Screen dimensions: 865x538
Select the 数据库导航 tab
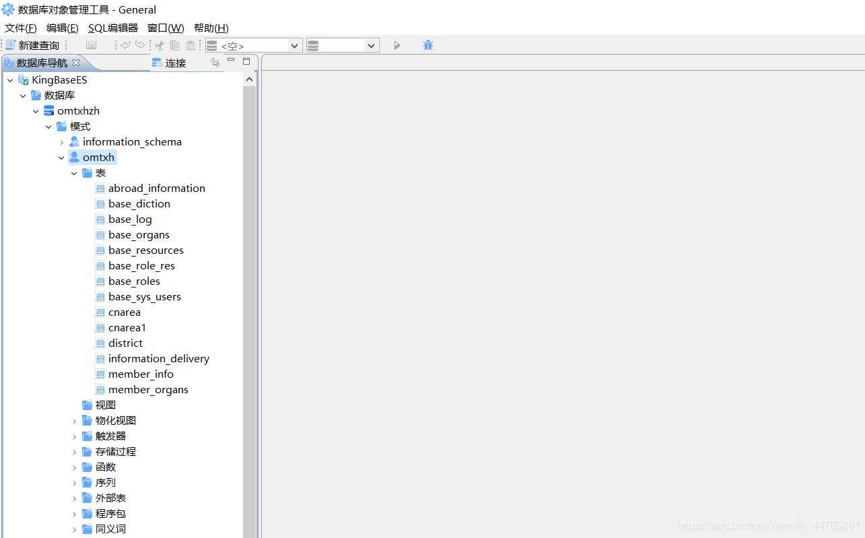point(42,63)
